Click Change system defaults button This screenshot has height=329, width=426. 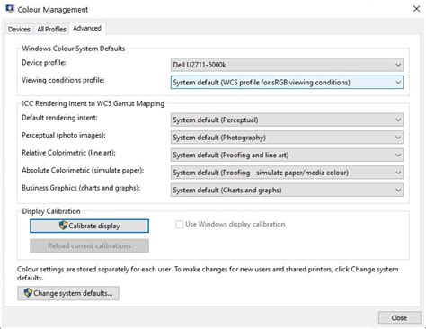pyautogui.click(x=68, y=293)
